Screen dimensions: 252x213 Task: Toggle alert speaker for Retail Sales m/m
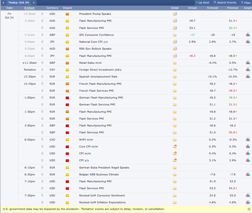(x=42, y=63)
